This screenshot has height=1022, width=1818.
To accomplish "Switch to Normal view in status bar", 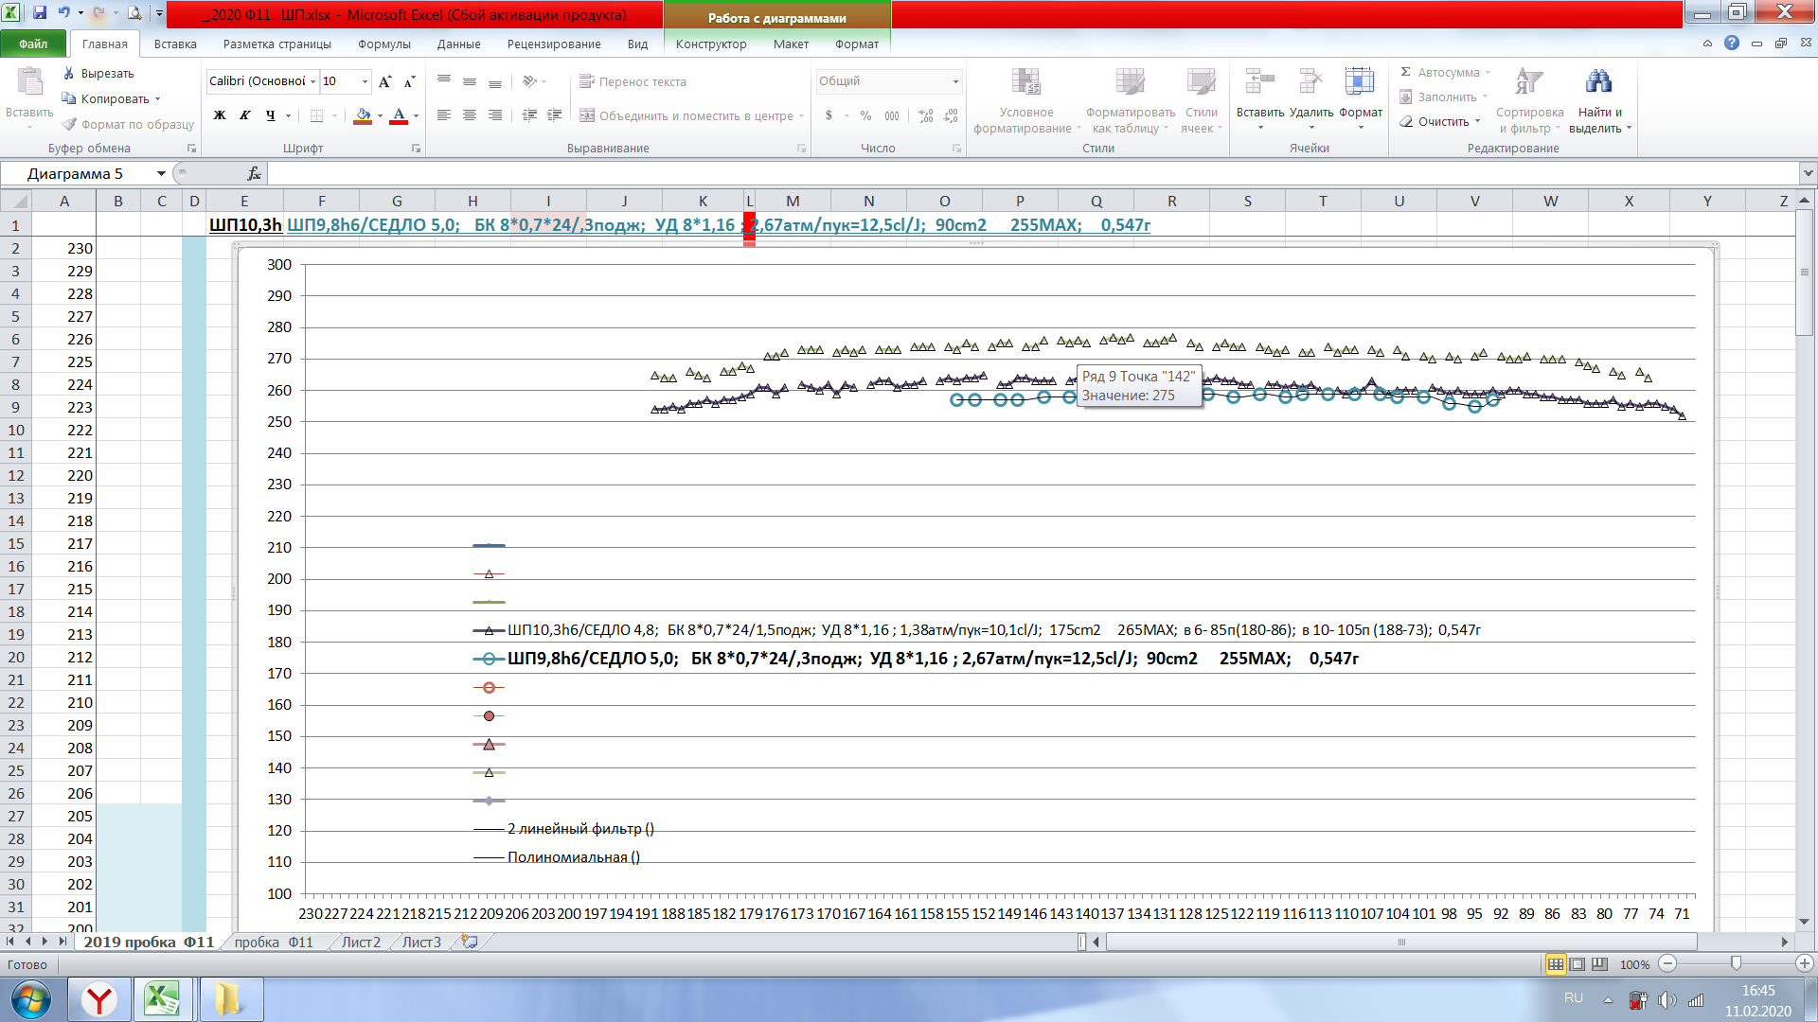I will tap(1556, 964).
